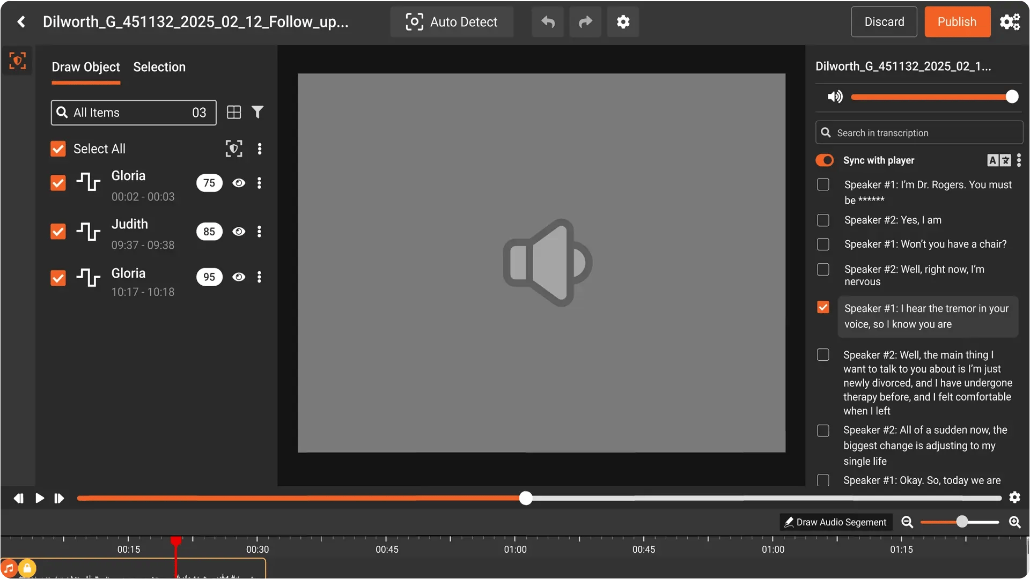Open player settings gear at seek bar
The width and height of the screenshot is (1030, 579).
coord(1014,498)
